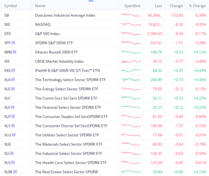Click The Consumer Staples Sel SectSPDR® ETF
The height and width of the screenshot is (176, 209).
71,117
